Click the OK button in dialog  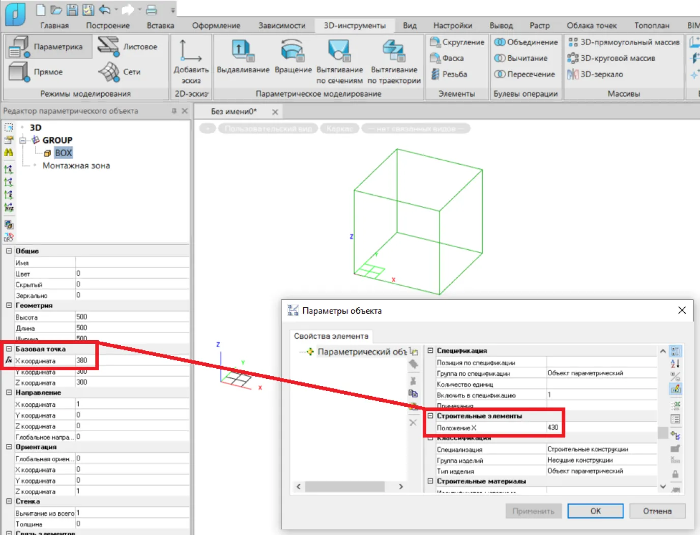[x=595, y=511]
